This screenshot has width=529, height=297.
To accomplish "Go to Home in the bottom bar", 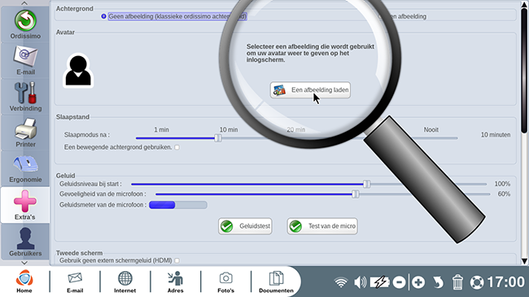I will pos(24,282).
